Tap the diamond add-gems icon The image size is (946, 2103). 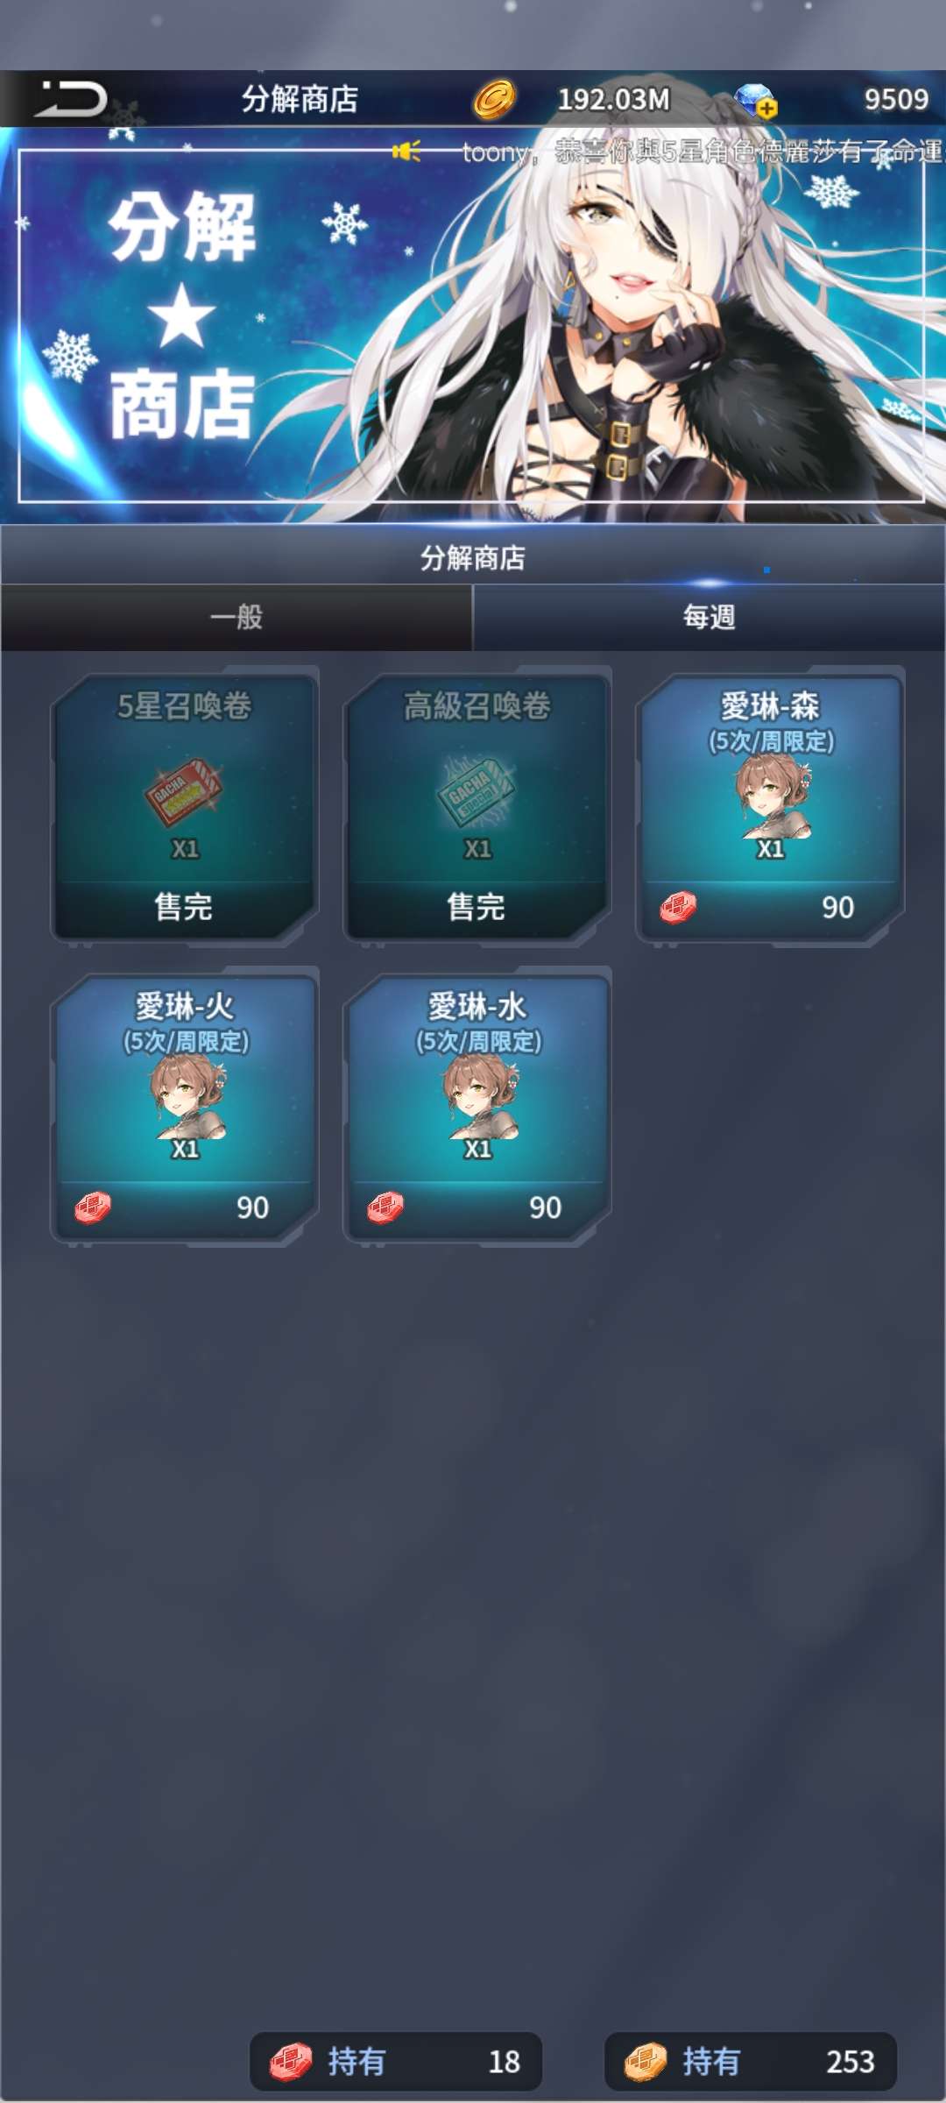(x=755, y=100)
